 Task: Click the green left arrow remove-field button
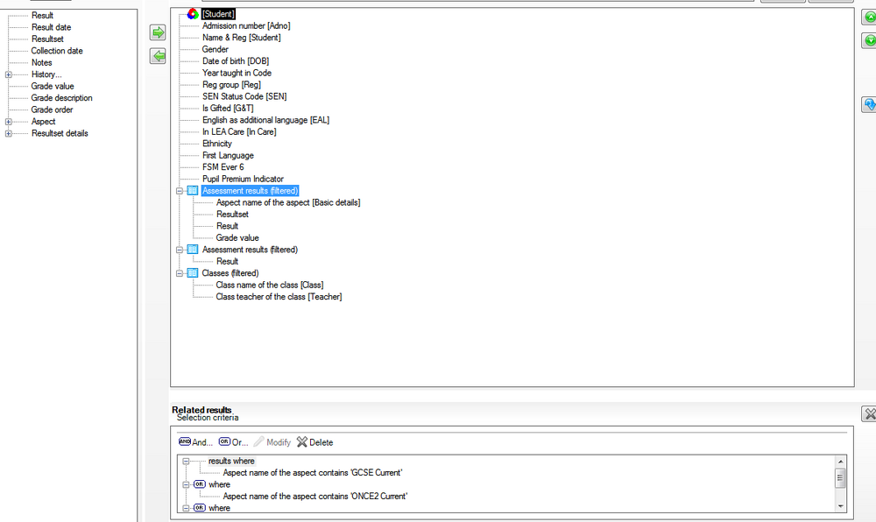[158, 56]
